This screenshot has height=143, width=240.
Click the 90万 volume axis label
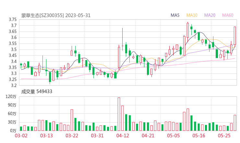click(x=12, y=105)
